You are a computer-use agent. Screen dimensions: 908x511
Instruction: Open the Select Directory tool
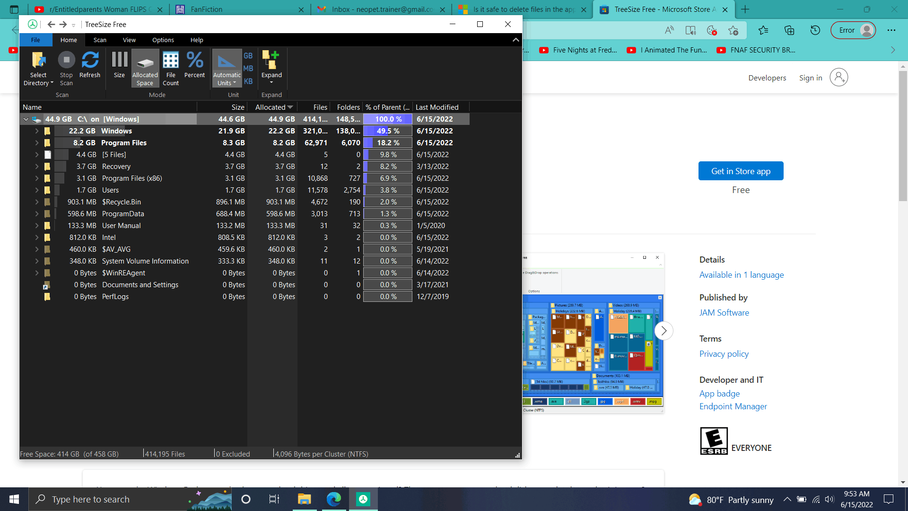click(x=38, y=69)
